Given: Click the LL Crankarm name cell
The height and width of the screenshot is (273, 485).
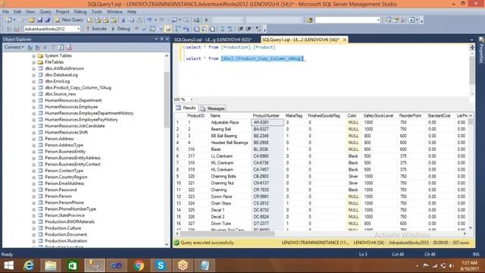Looking at the screenshot, I should (x=230, y=156).
